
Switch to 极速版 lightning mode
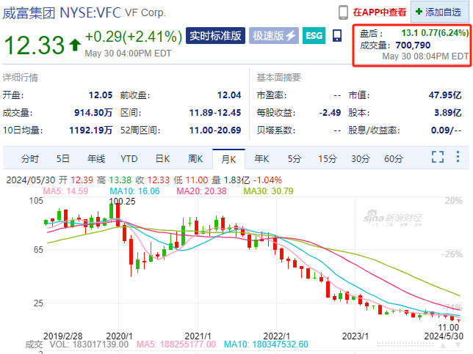coord(274,35)
